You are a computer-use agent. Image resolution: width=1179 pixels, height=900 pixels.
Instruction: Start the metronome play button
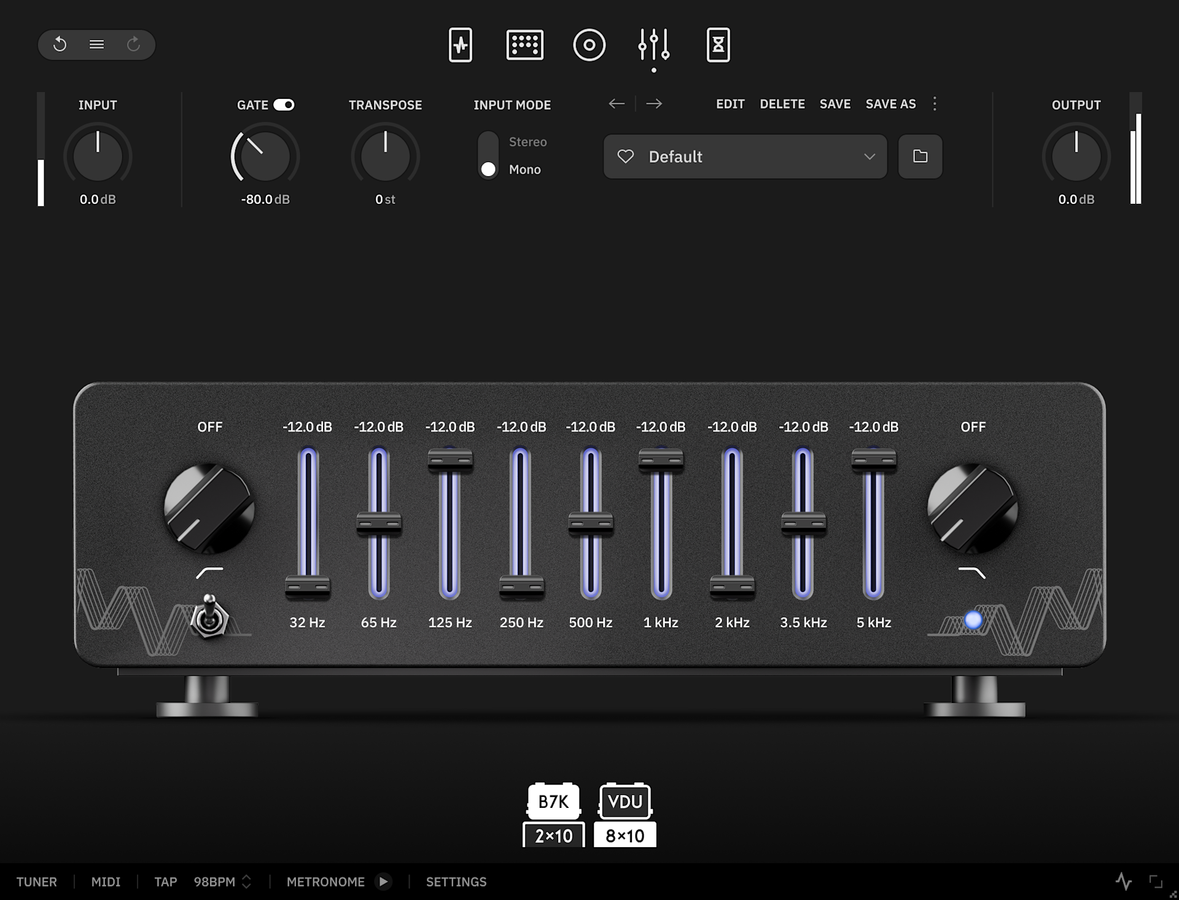pos(383,882)
